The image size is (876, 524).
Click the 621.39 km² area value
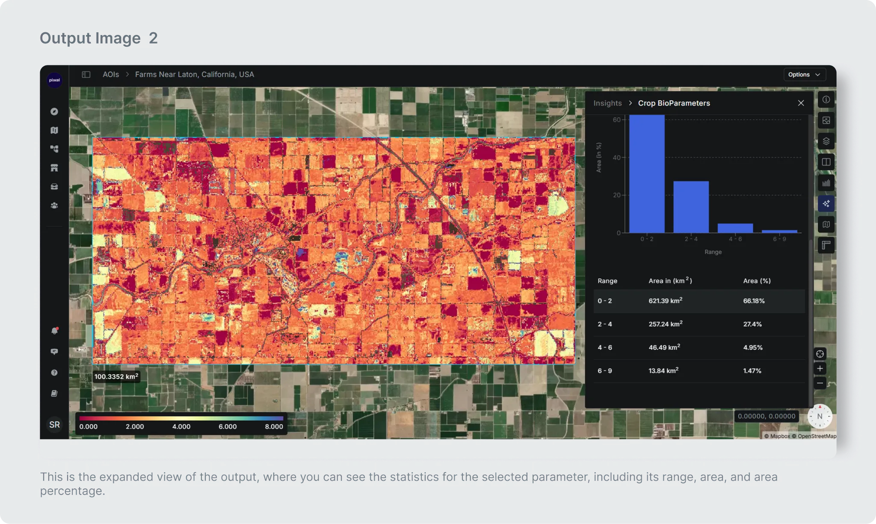665,301
